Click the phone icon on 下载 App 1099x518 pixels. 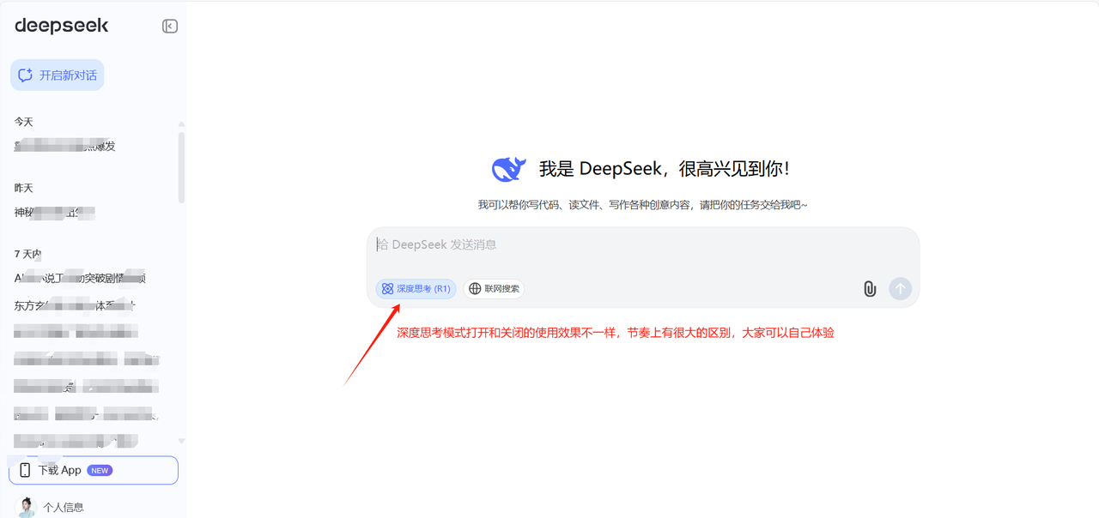click(25, 470)
